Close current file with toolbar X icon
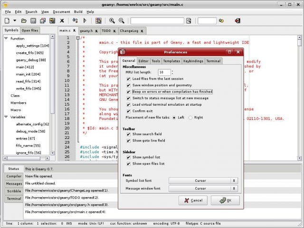 (x=62, y=20)
